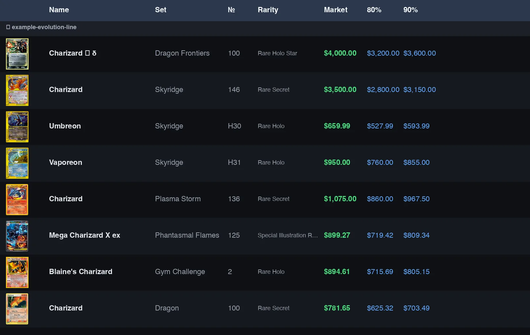
Task: Click card number H31
Action: [234, 163]
